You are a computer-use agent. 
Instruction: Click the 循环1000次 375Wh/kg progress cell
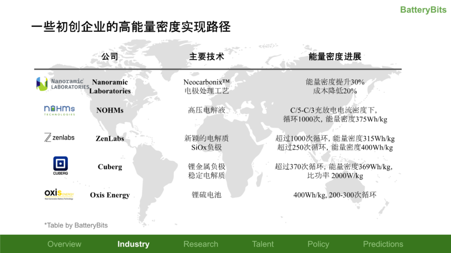tap(335, 115)
